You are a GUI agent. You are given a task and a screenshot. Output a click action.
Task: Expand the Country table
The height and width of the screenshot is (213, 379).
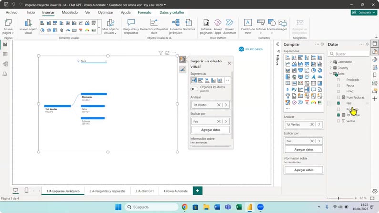(x=331, y=68)
